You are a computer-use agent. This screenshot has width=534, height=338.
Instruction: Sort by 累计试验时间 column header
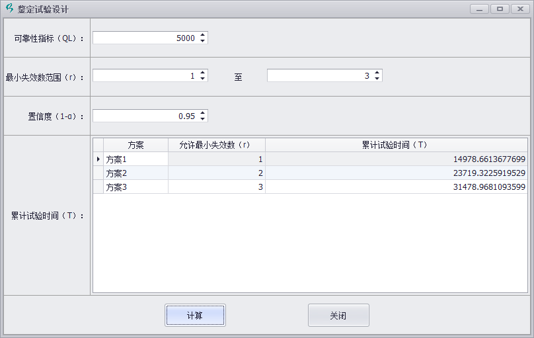[397, 145]
